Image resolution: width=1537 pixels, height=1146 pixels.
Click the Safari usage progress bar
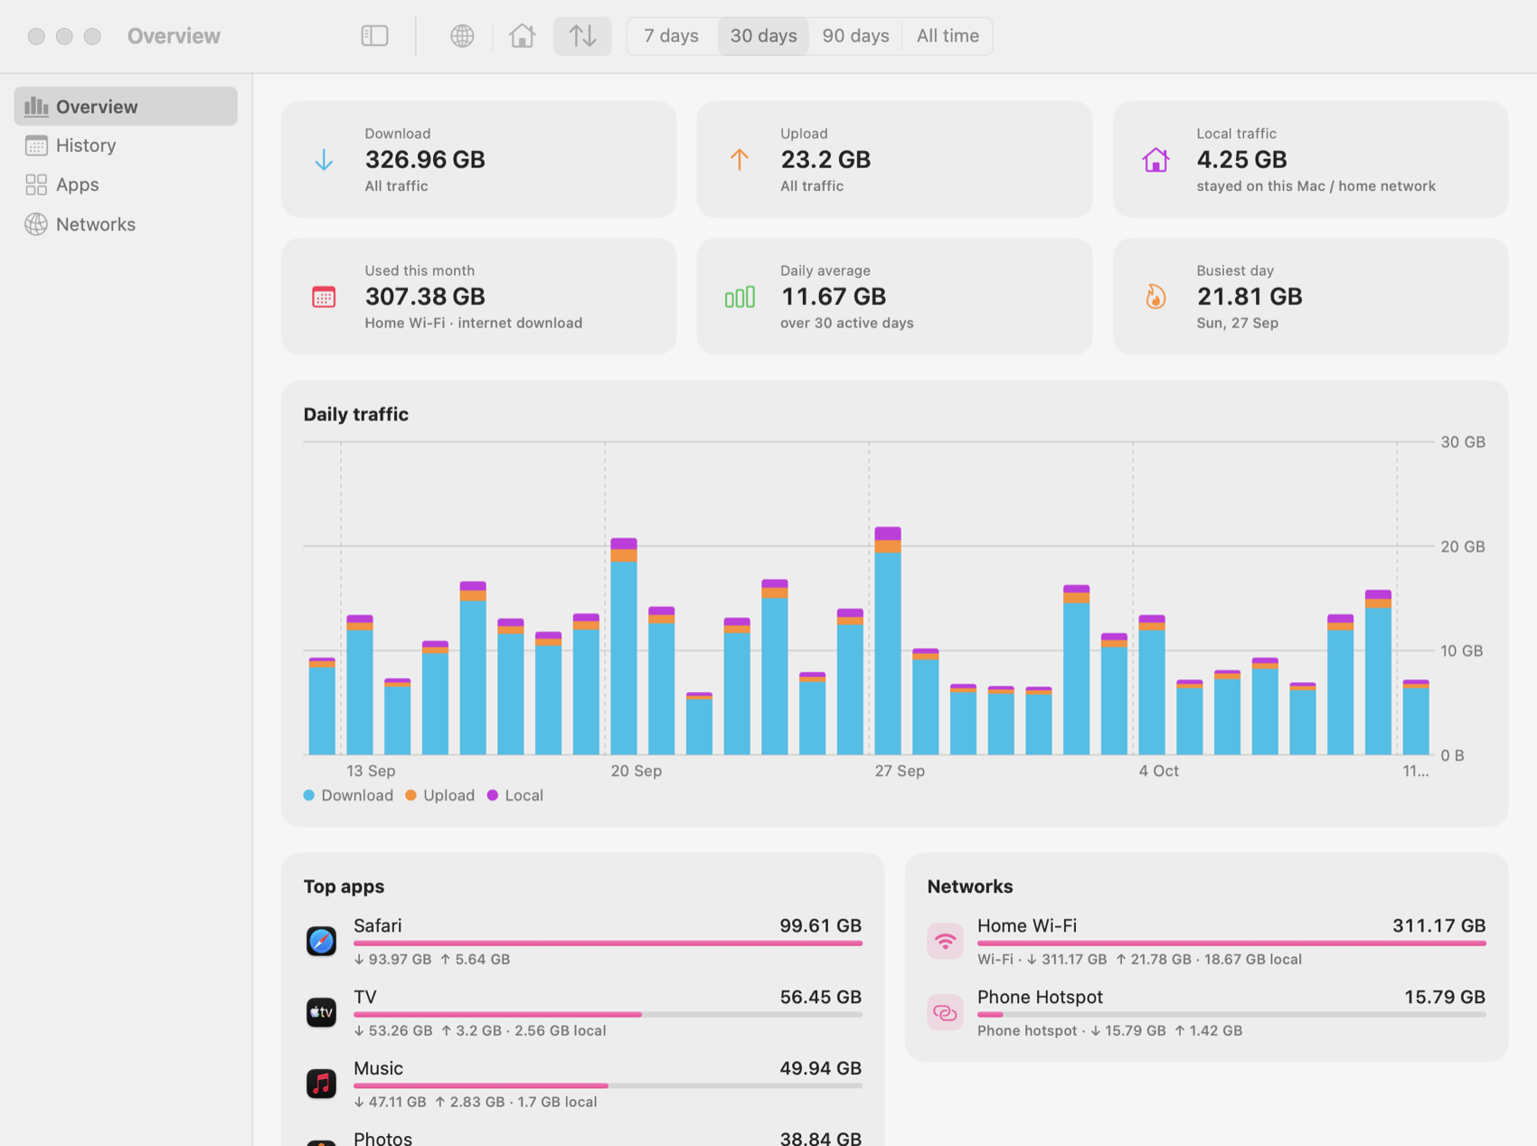click(x=608, y=943)
